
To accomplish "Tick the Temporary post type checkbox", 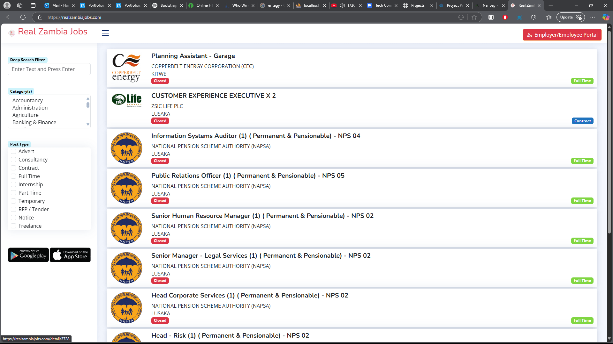I will click(x=13, y=201).
